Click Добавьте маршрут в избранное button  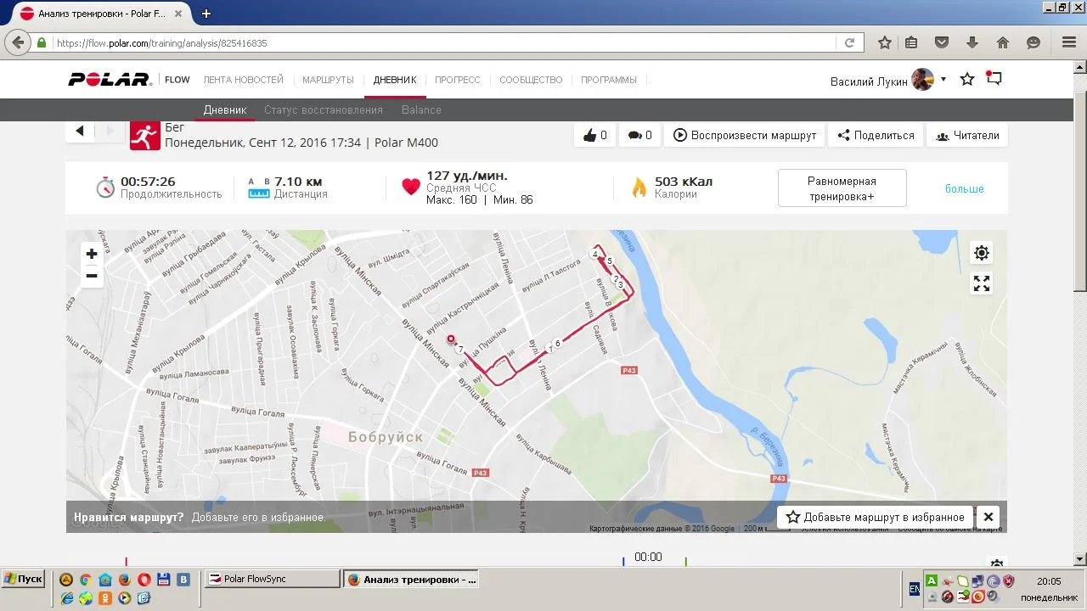coord(876,517)
